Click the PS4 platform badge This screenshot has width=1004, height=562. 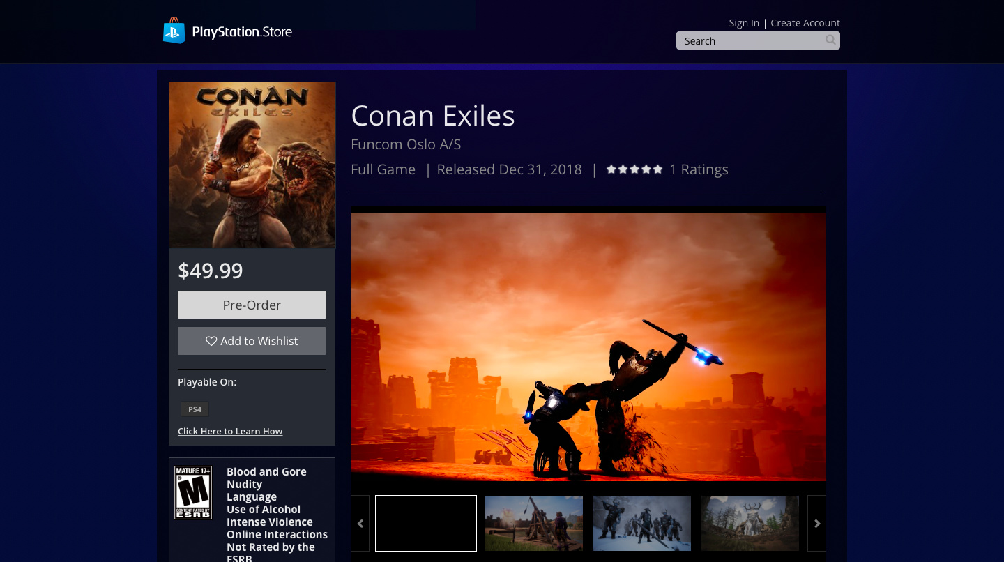pos(195,409)
